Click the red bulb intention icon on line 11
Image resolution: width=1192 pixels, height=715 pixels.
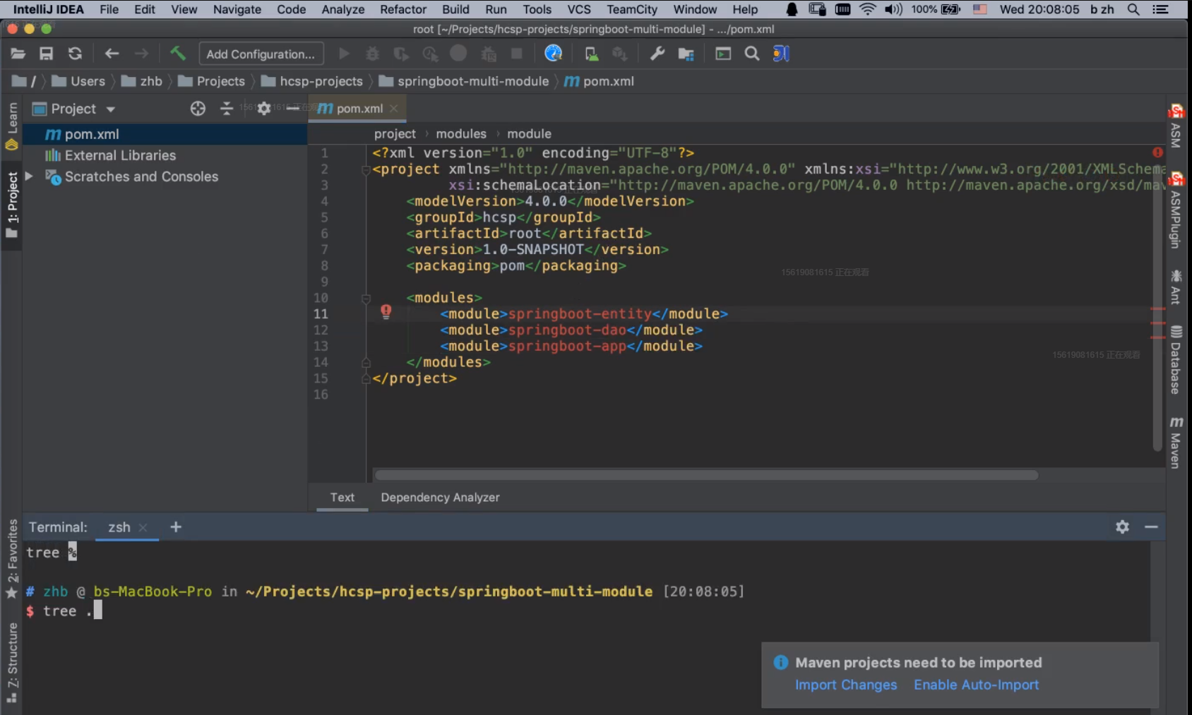pos(386,311)
